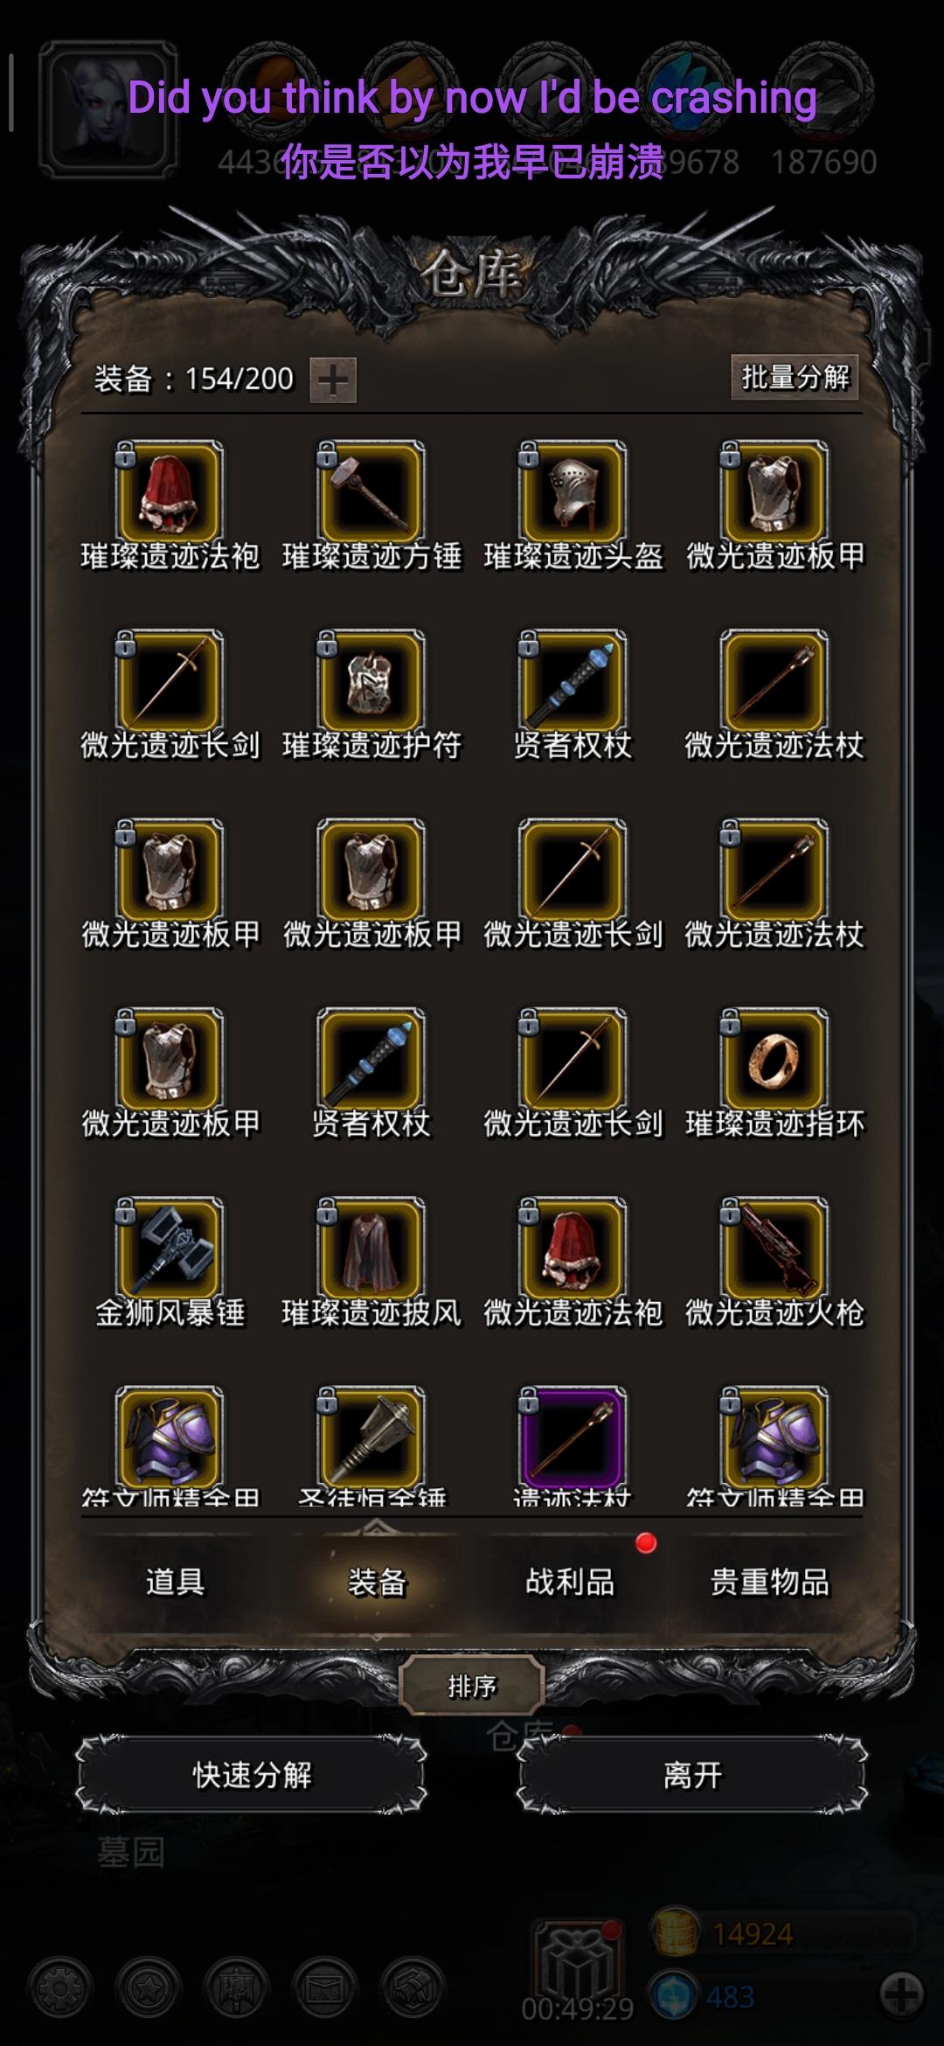Screen dimensions: 944x2046
Task: Select the 璀璨遗迹披风 cloak item
Action: pyautogui.click(x=371, y=1249)
